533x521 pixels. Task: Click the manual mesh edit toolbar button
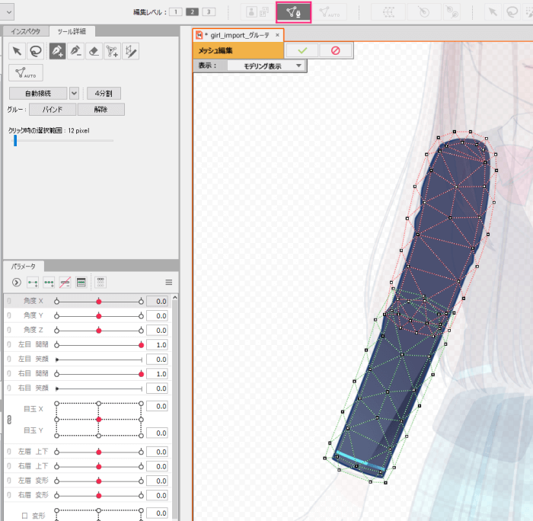pyautogui.click(x=293, y=11)
